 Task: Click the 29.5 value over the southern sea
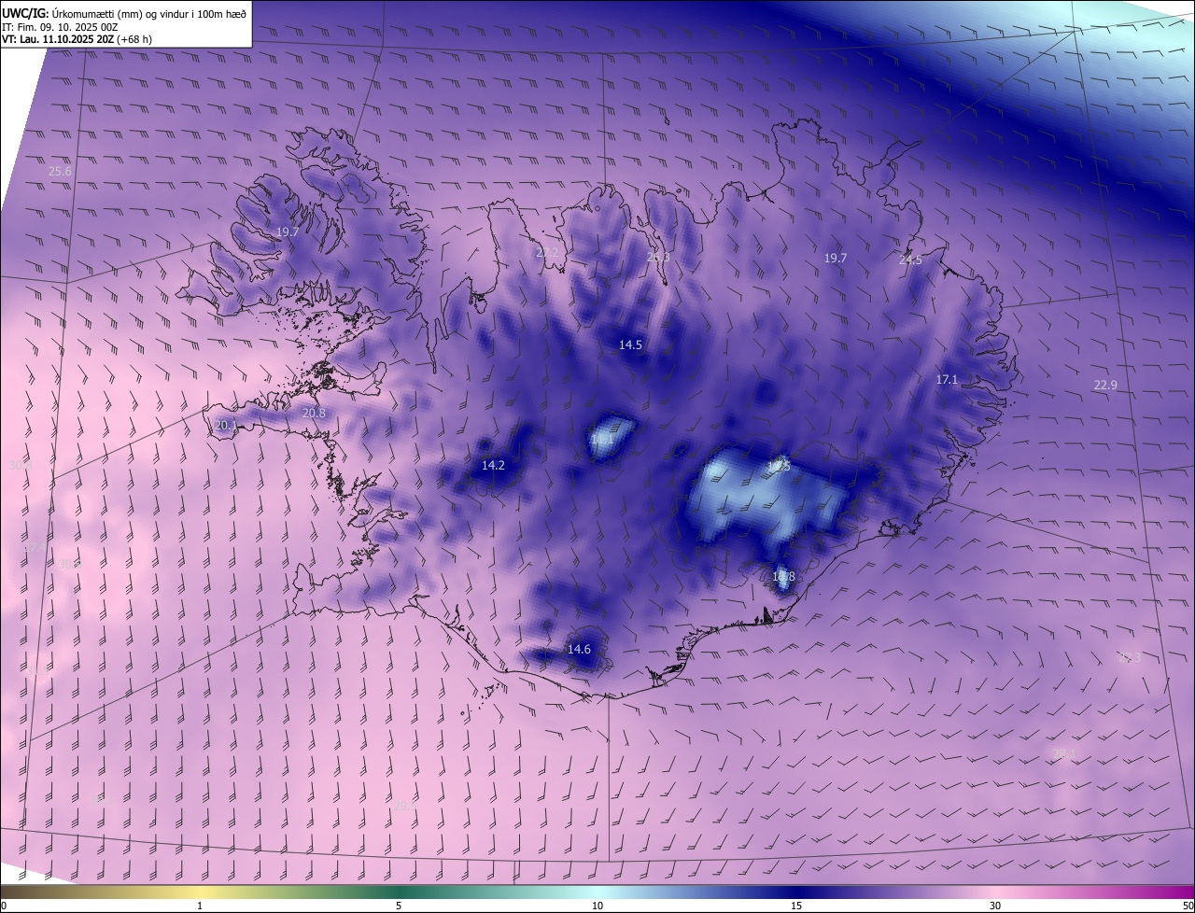point(404,805)
